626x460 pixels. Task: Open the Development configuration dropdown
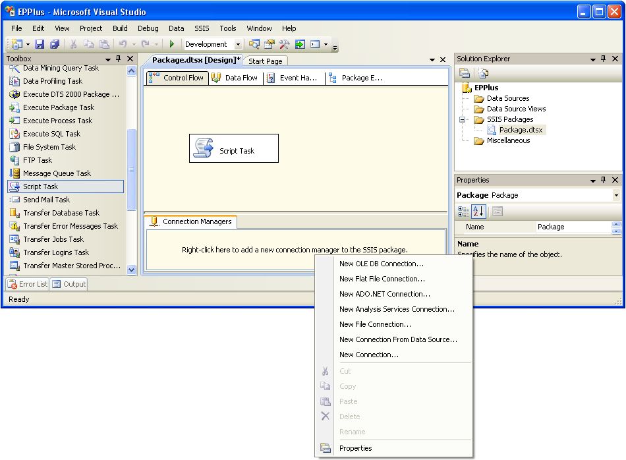point(240,44)
